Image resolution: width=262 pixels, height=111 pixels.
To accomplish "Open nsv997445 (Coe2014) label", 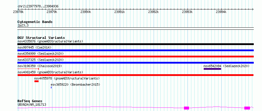I will click(x=34, y=47).
